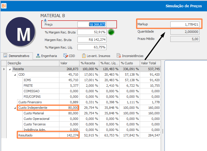207x151 pixels.
Task: Collapse the Custo Independente node
Action: 15,108
